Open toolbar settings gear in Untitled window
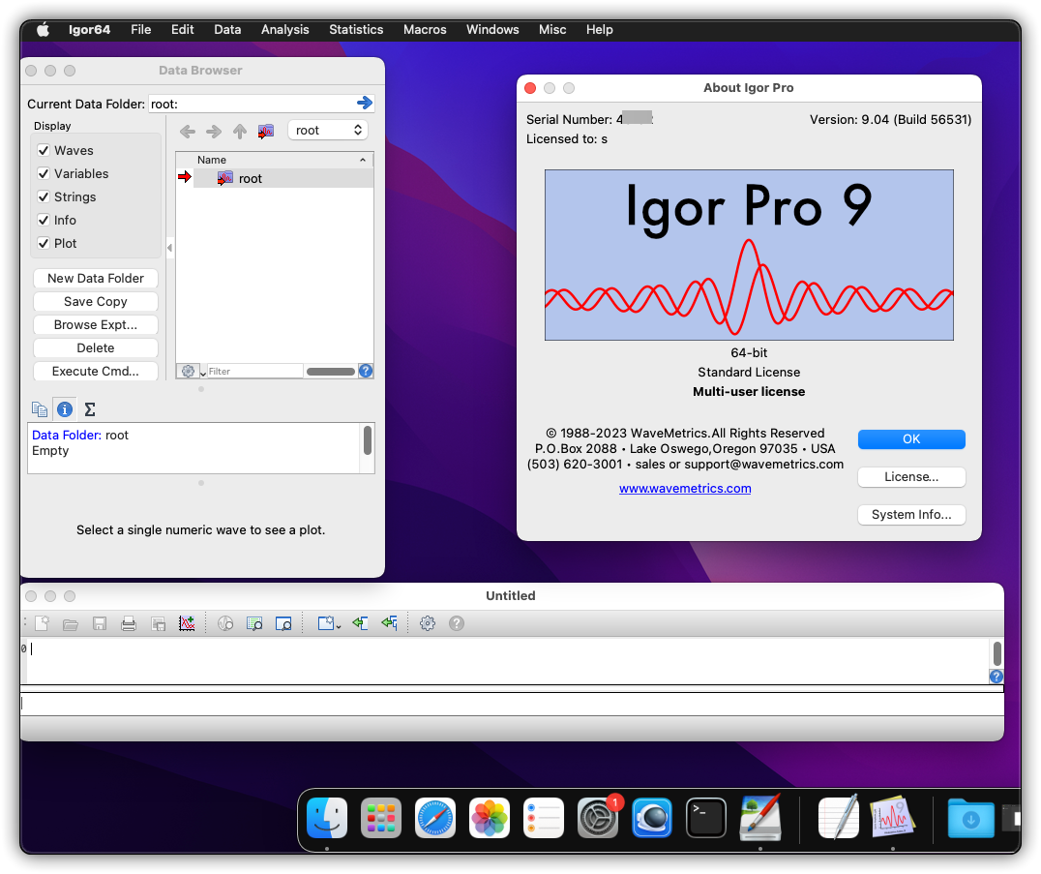This screenshot has width=1041, height=874. pos(428,623)
